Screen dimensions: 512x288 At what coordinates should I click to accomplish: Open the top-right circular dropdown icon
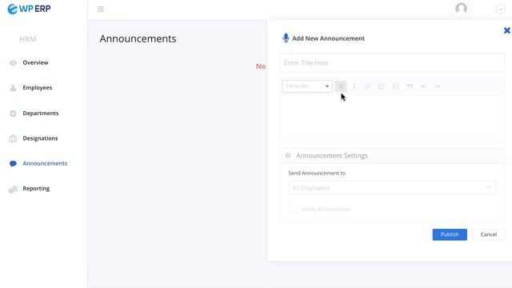[500, 9]
